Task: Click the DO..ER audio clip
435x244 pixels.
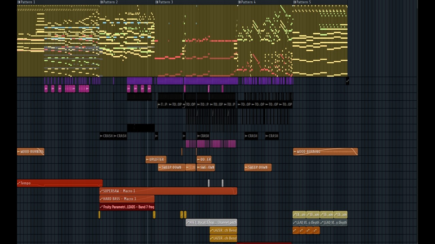Action: click(x=204, y=159)
